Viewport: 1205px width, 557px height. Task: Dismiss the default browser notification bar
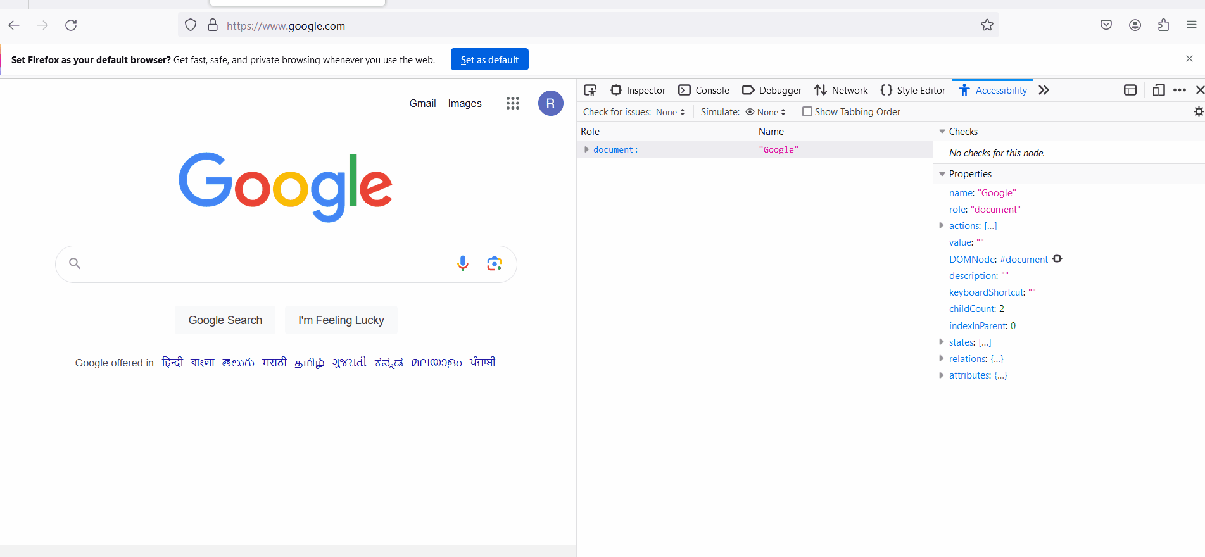(x=1189, y=59)
